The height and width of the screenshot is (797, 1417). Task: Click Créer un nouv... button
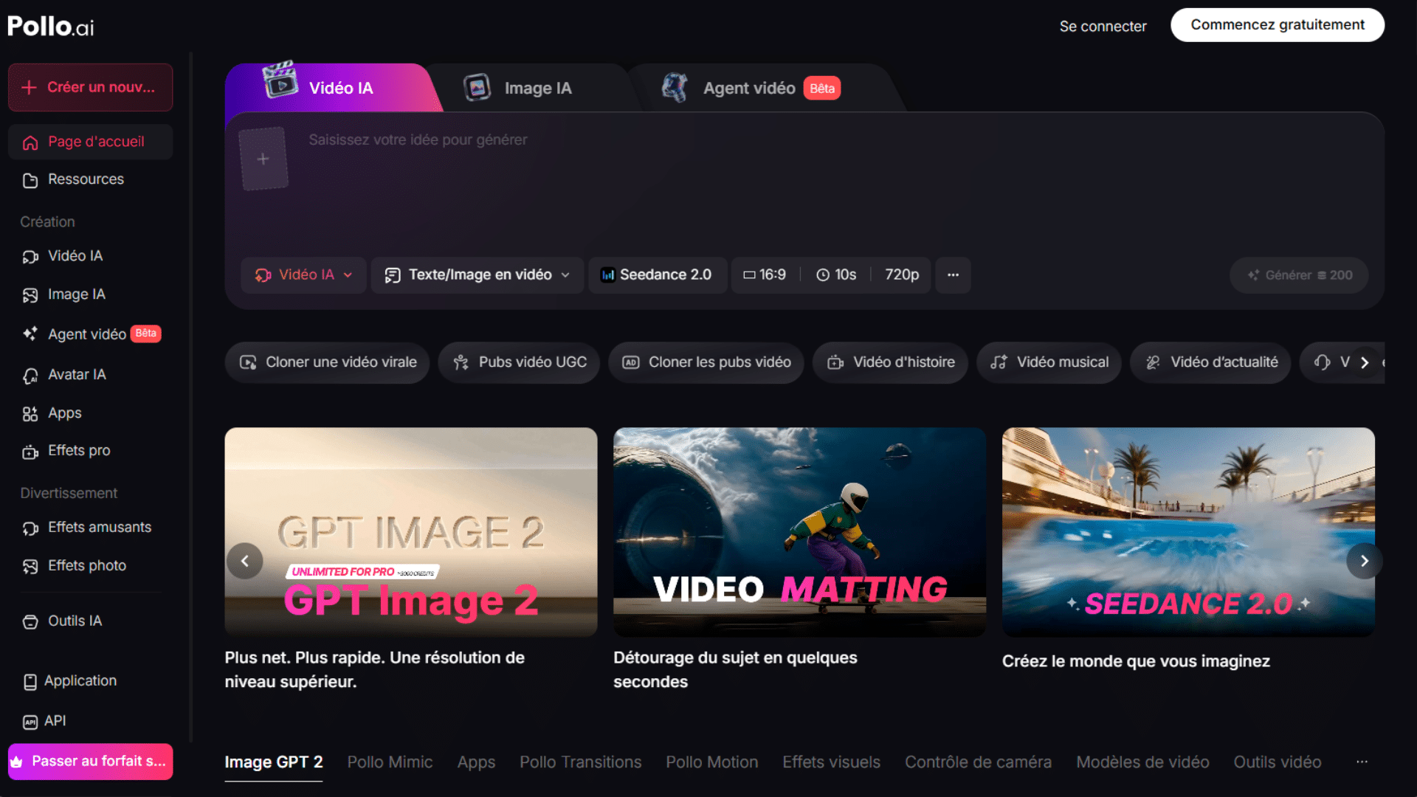[x=90, y=87]
